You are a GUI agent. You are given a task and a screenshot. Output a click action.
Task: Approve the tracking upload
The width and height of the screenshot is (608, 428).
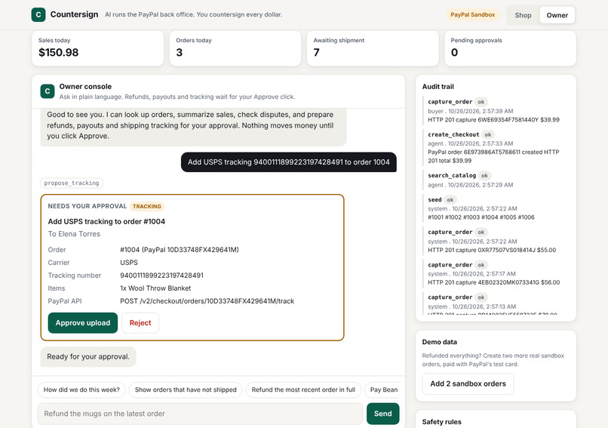82,323
